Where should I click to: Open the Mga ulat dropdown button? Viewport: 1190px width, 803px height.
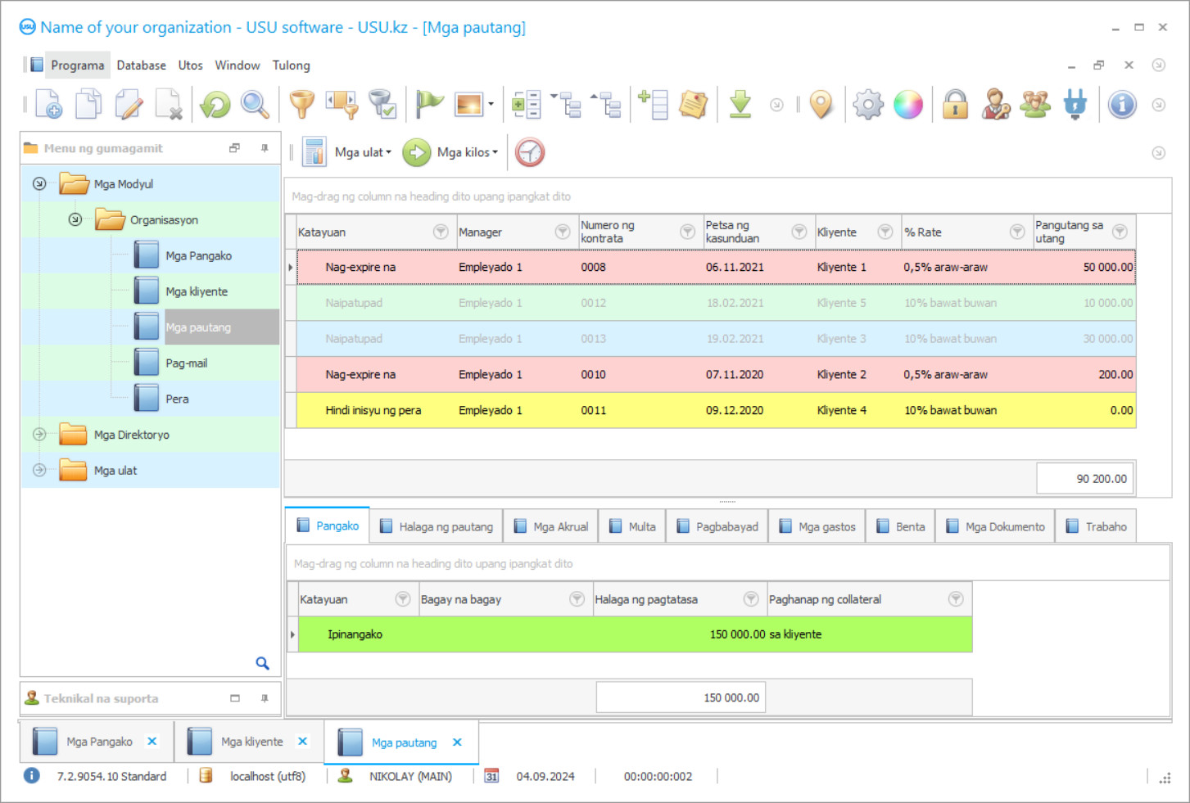pyautogui.click(x=347, y=152)
